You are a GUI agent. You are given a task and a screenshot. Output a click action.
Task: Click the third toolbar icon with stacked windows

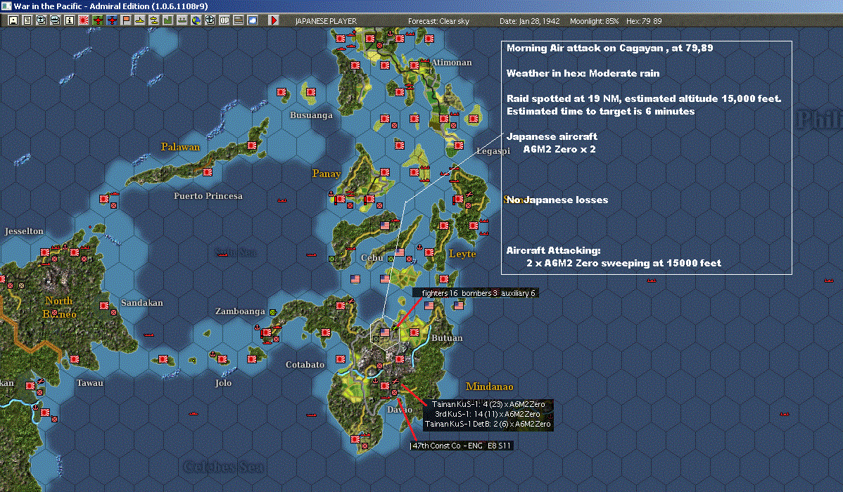tap(41, 20)
